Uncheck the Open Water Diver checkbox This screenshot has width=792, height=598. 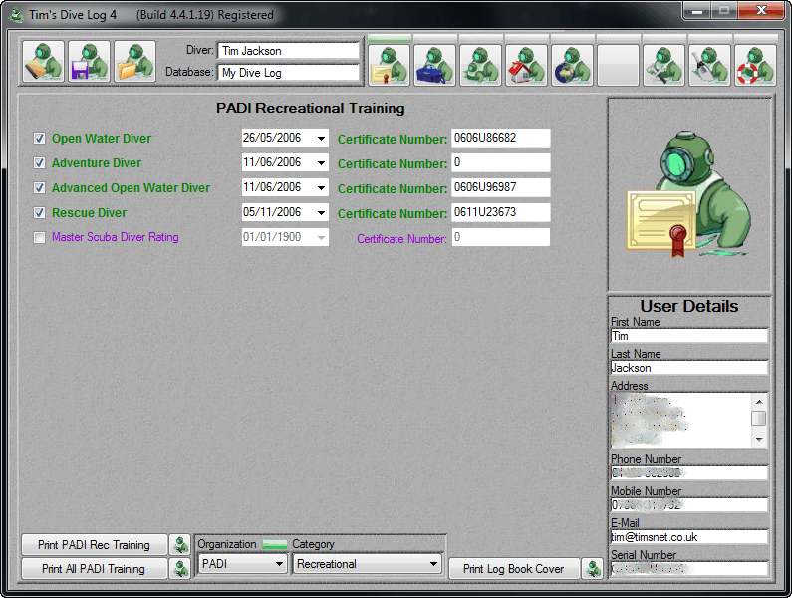point(40,139)
